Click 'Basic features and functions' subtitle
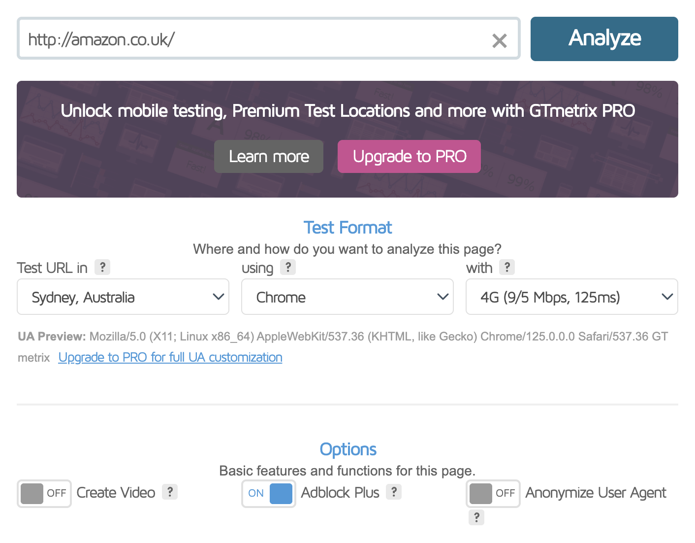 click(347, 471)
